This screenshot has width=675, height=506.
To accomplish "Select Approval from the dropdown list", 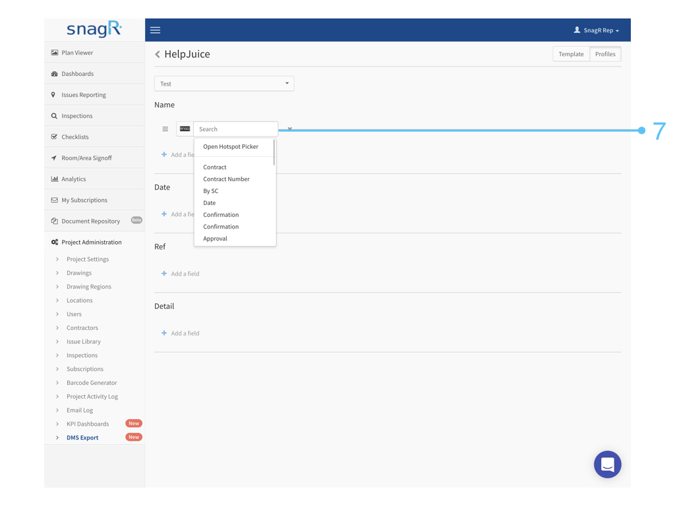I will (216, 239).
